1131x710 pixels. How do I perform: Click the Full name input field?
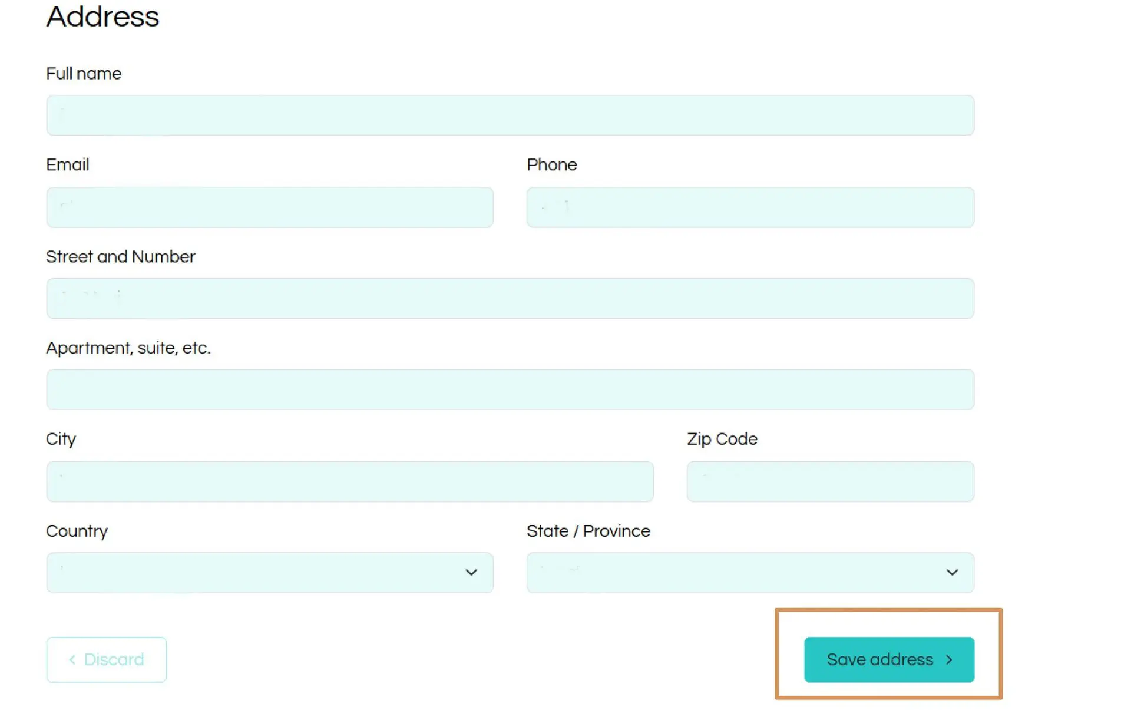(510, 115)
